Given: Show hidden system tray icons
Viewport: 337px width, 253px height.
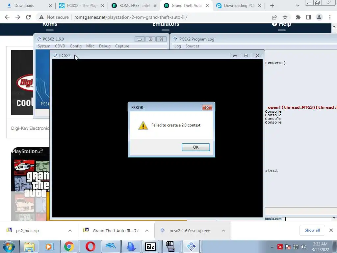Looking at the screenshot, I should click(272, 247).
